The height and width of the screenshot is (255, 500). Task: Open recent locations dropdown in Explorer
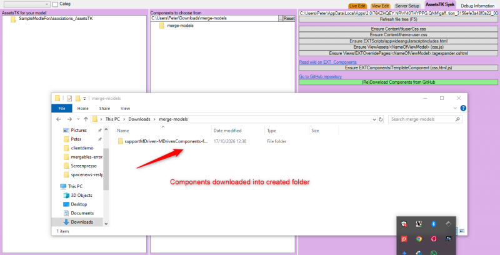(x=78, y=119)
